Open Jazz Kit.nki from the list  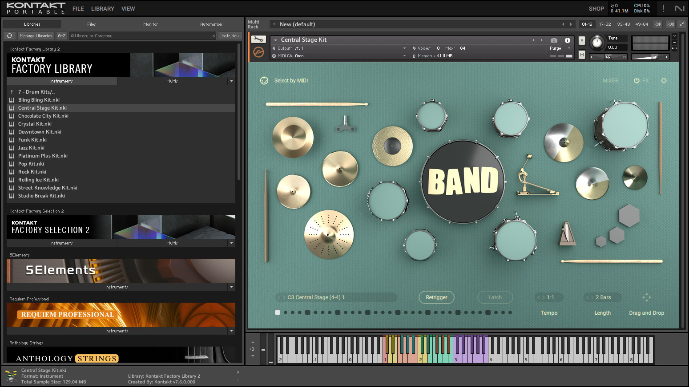121,148
